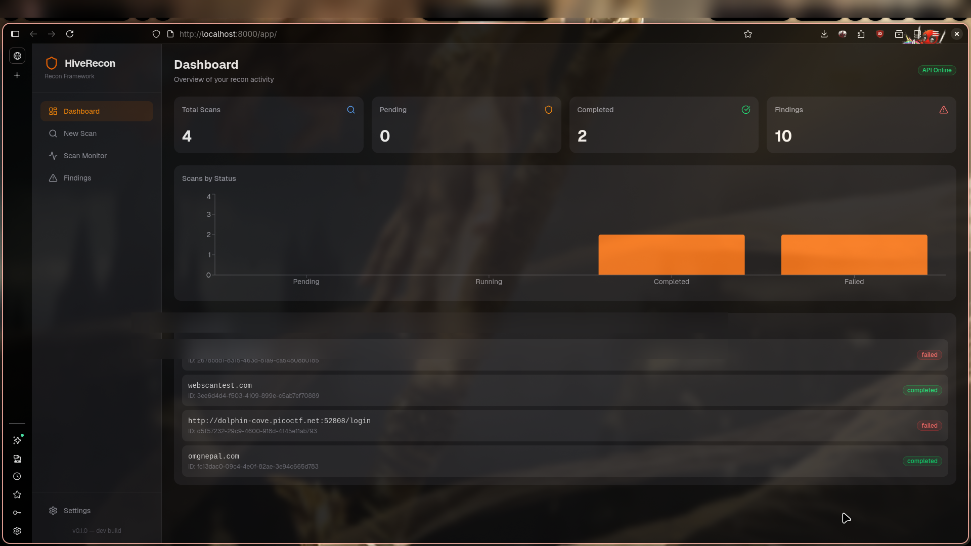The width and height of the screenshot is (971, 546).
Task: Click the browser downloads arrow icon
Action: (x=824, y=34)
